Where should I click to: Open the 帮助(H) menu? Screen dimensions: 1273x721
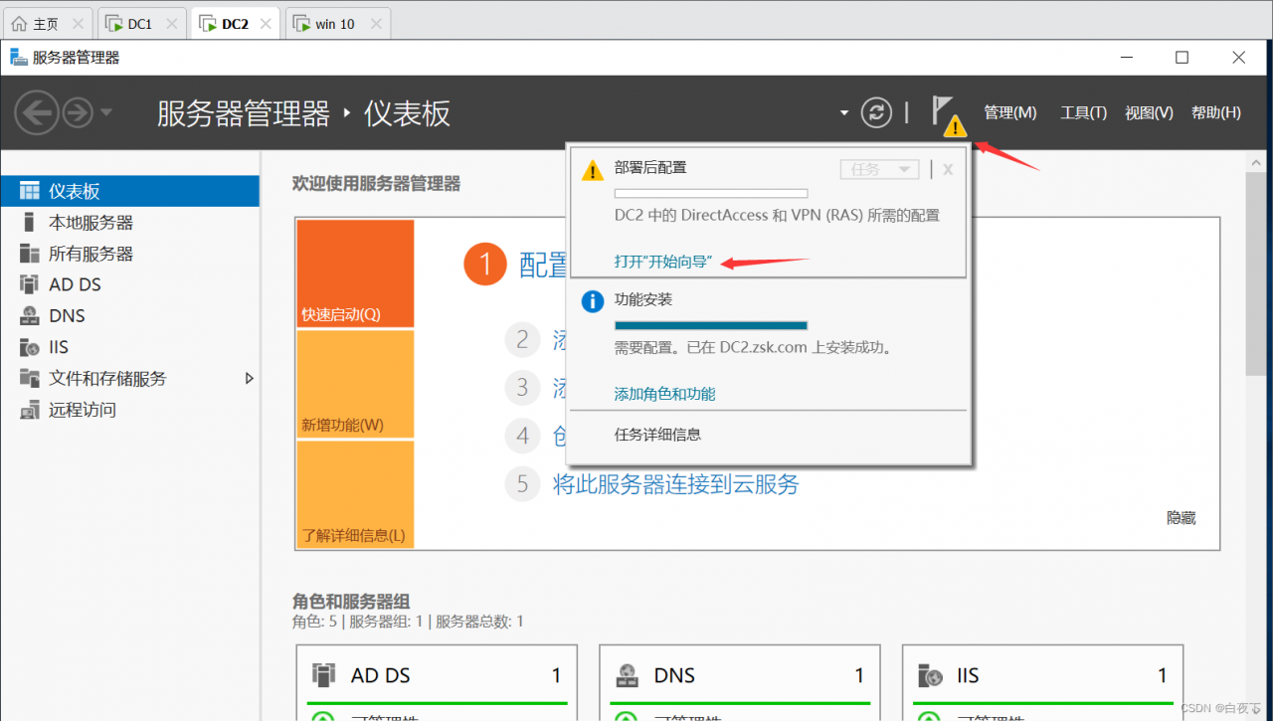(1216, 112)
